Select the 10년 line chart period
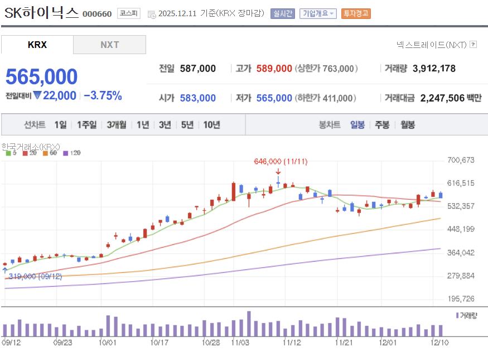 click(211, 125)
